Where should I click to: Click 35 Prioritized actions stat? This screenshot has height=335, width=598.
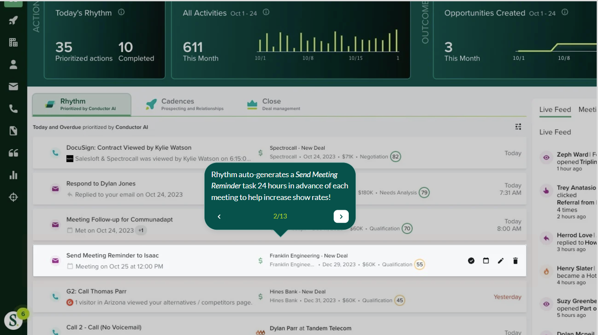coord(84,51)
